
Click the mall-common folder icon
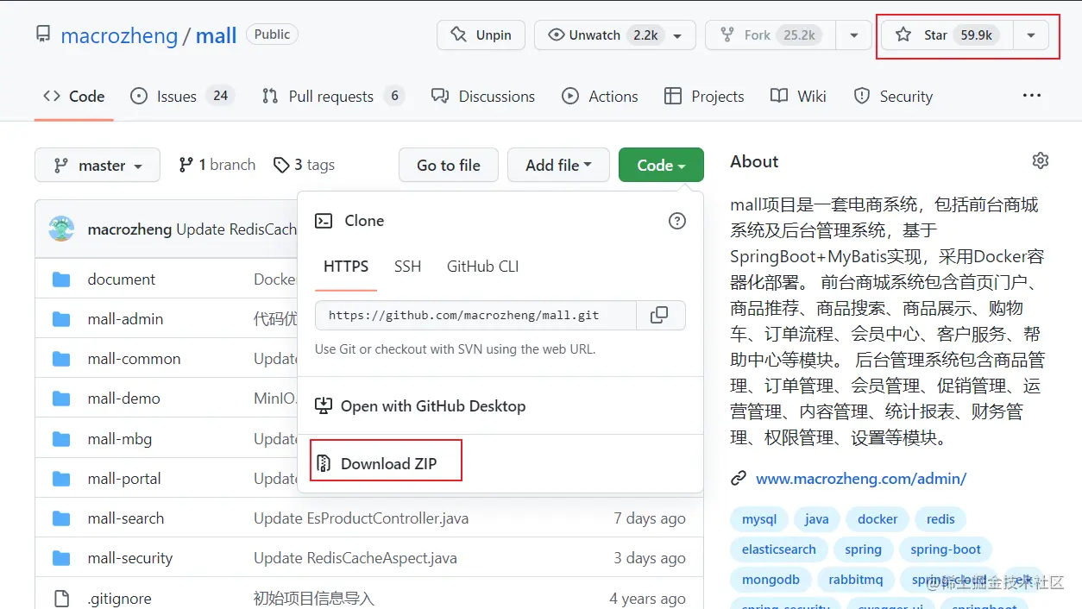pyautogui.click(x=61, y=358)
